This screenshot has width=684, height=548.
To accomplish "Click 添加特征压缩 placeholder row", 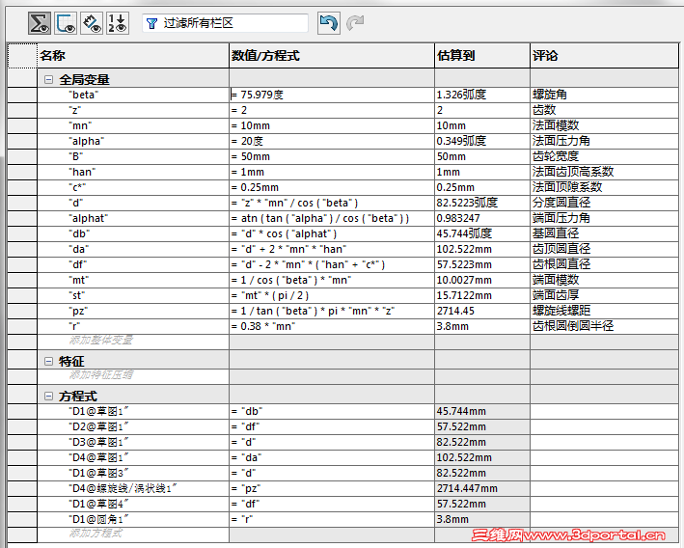I will (101, 374).
